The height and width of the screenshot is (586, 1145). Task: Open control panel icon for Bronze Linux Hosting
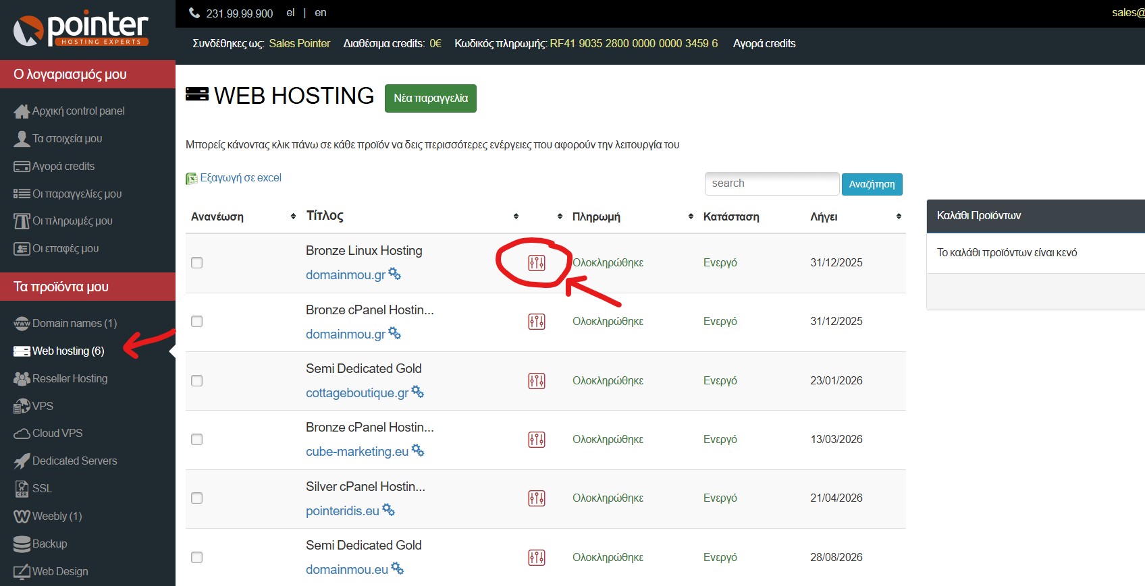pos(537,263)
